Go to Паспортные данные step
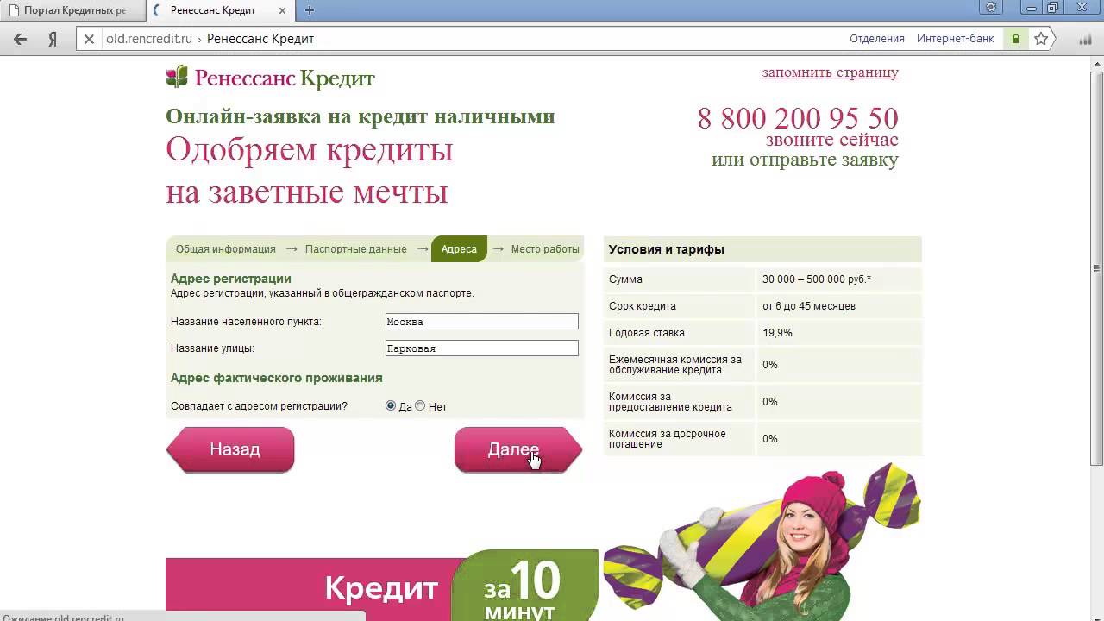 (355, 249)
